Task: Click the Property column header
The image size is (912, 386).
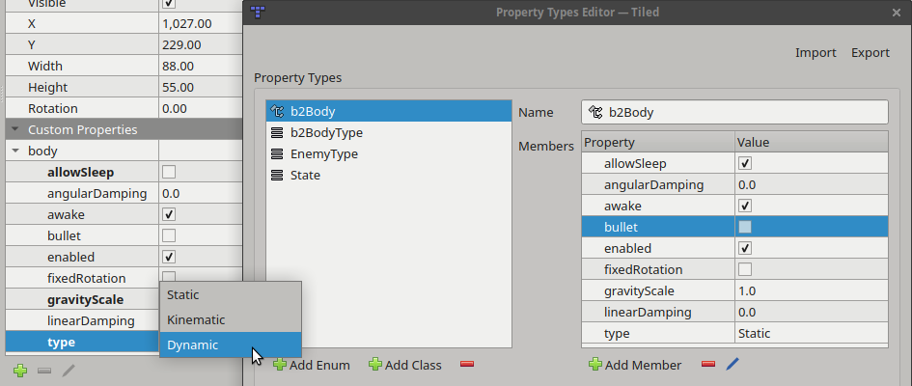Action: [x=658, y=142]
